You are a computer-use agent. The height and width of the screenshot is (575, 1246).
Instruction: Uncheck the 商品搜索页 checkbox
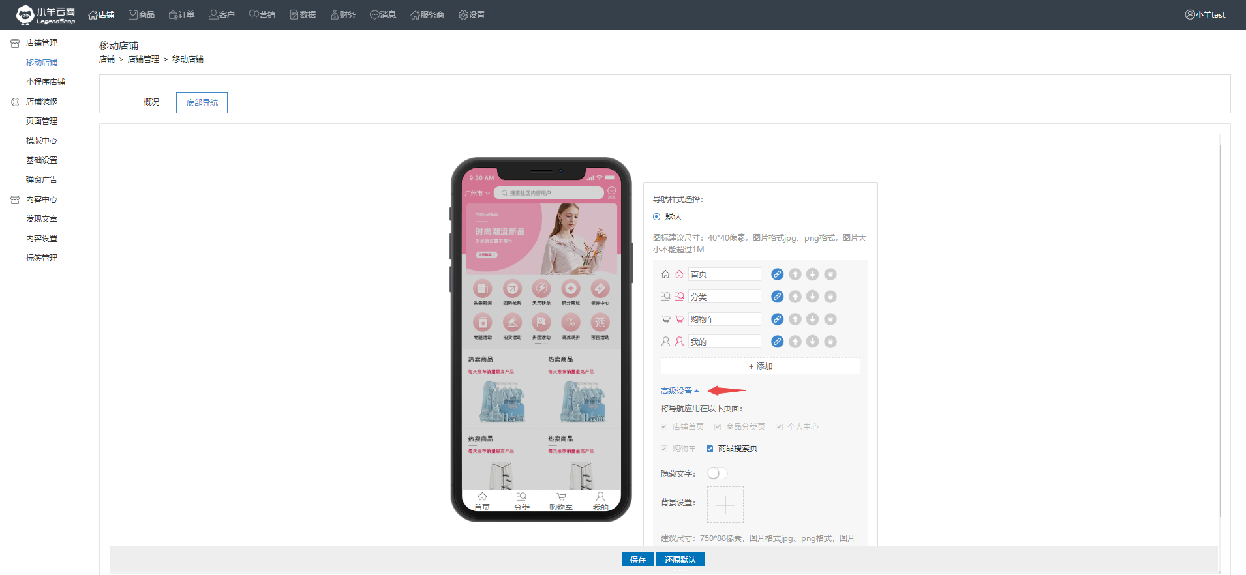click(710, 449)
